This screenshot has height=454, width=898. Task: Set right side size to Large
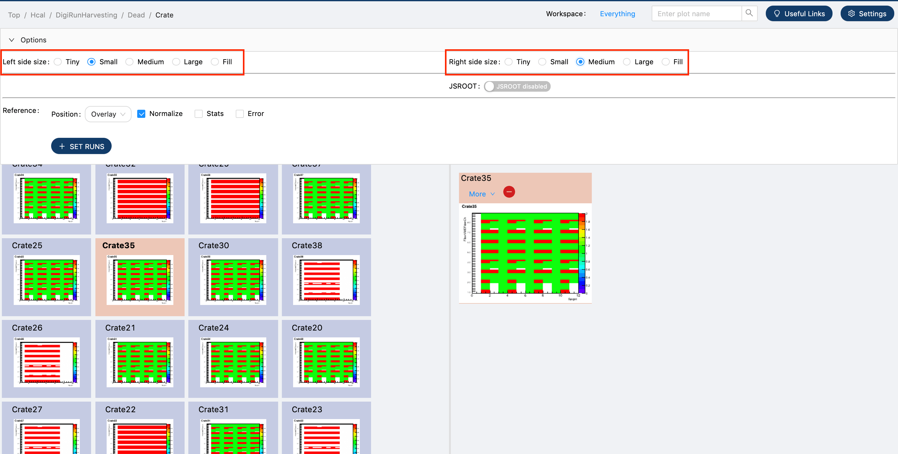[x=626, y=62]
